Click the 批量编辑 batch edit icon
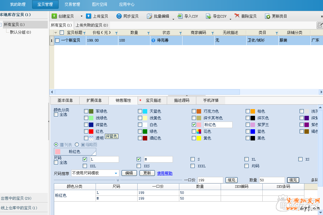The image size is (323, 215). click(x=149, y=16)
